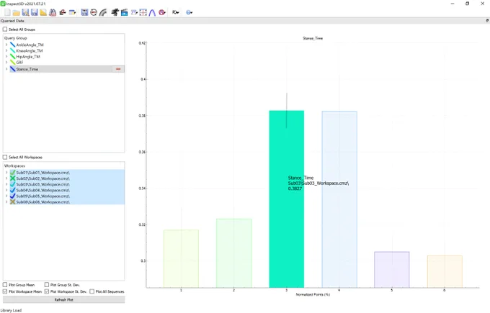Select the GRF group label

coord(19,63)
